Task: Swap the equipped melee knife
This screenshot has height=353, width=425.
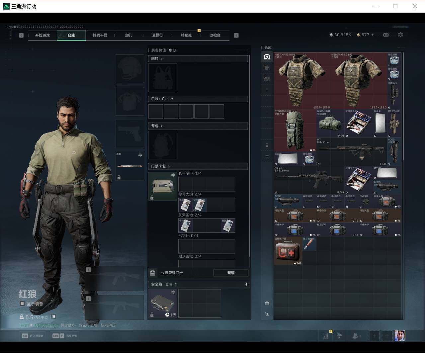Action: pos(140,155)
